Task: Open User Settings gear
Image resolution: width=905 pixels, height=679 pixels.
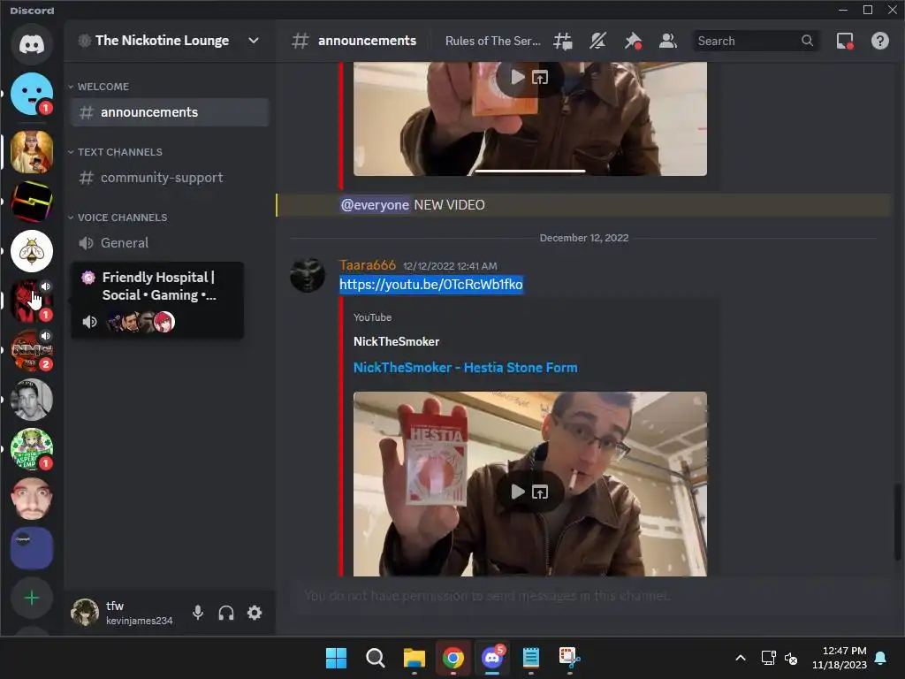Action: pos(255,613)
